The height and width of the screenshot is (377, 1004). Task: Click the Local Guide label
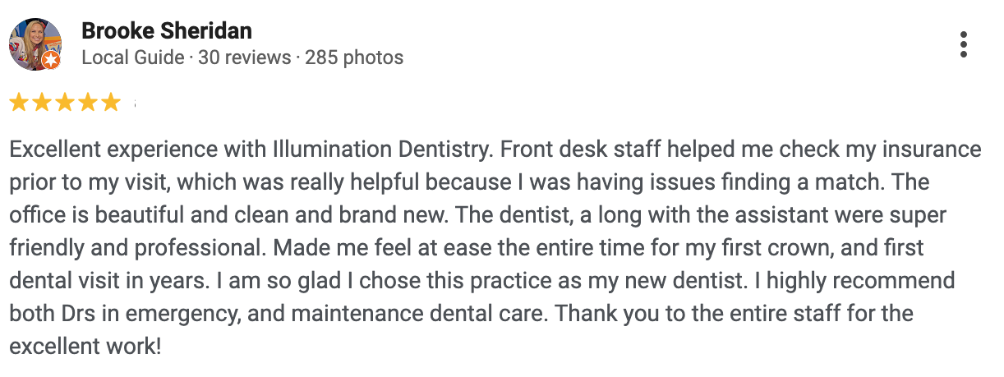pyautogui.click(x=132, y=58)
